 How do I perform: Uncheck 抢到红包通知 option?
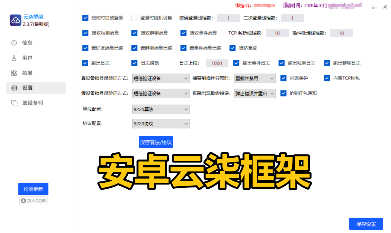pyautogui.click(x=283, y=93)
